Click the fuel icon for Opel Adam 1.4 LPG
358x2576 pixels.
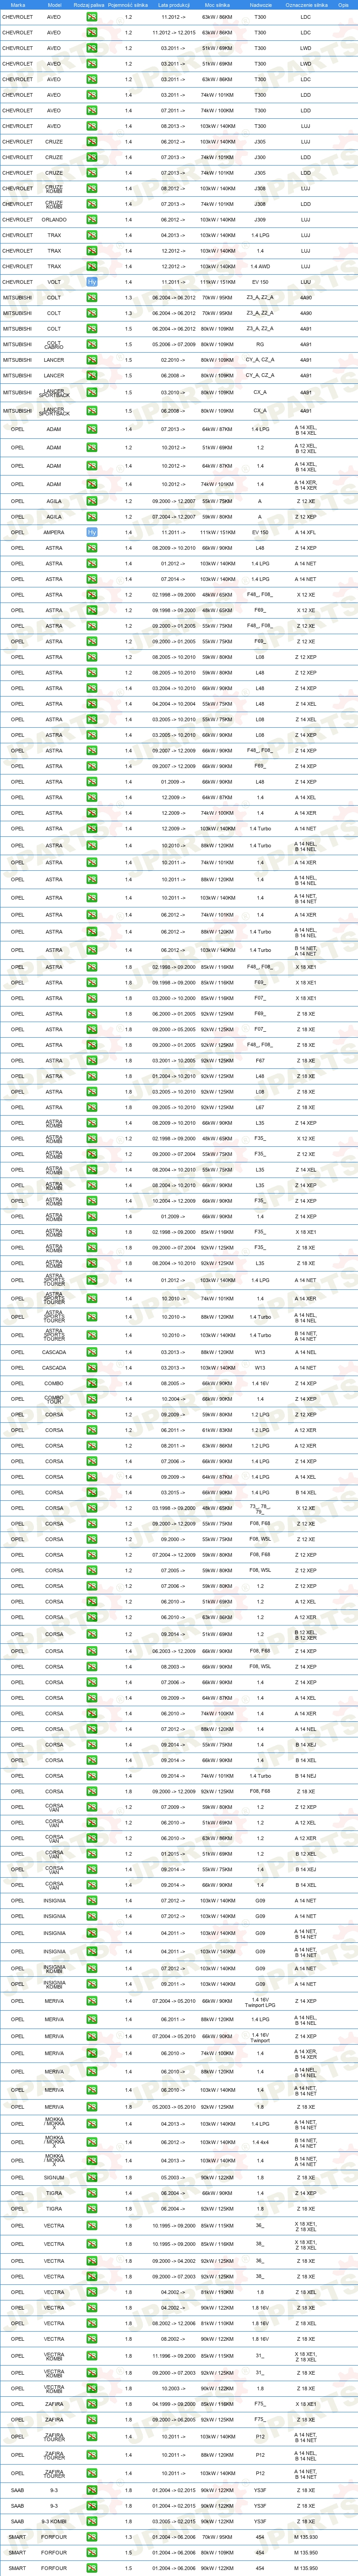(x=92, y=429)
